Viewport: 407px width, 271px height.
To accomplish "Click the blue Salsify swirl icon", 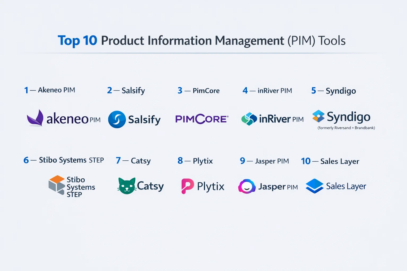I will coord(117,119).
